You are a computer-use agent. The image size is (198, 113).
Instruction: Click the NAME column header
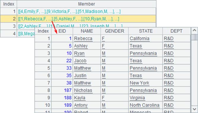pos(87,31)
